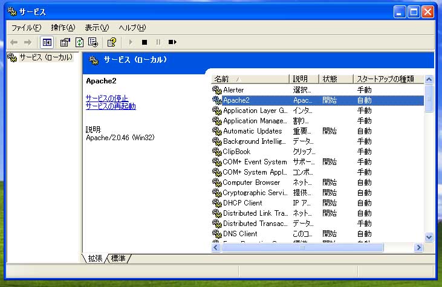The height and width of the screenshot is (287, 442).
Task: Click the サービスの再起動 link
Action: pyautogui.click(x=111, y=106)
